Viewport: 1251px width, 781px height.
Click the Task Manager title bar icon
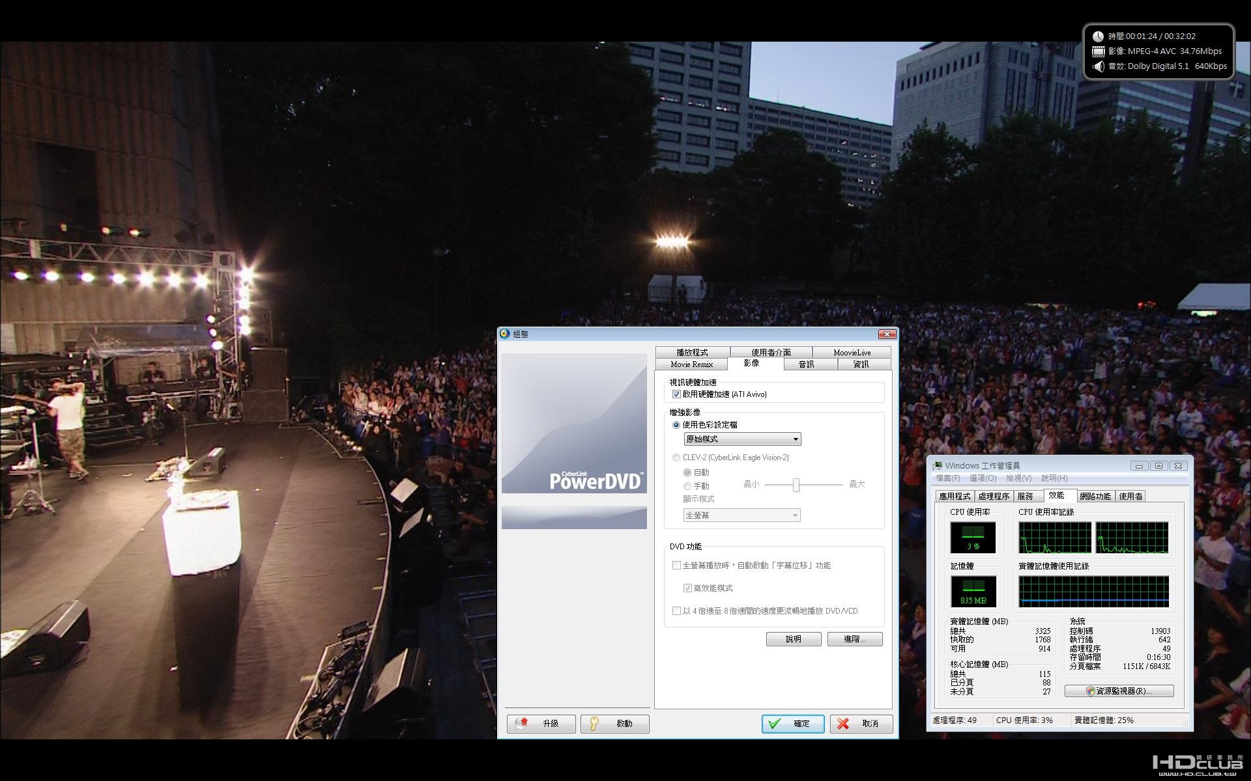tap(937, 465)
